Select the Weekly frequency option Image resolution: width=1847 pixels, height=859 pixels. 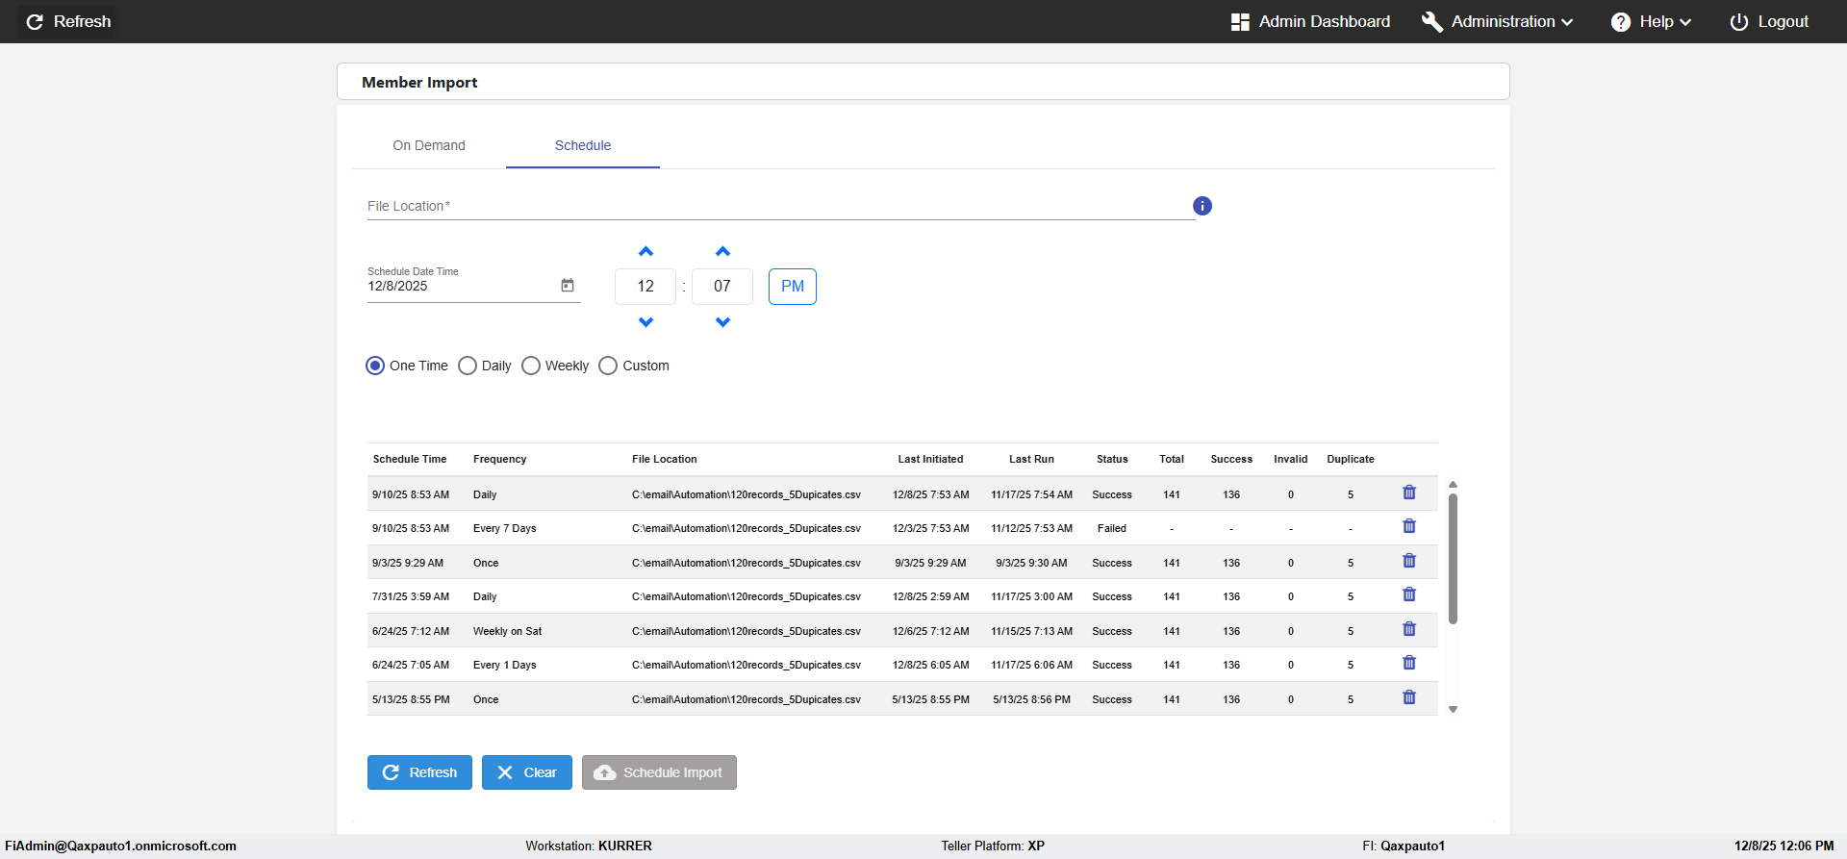531,366
